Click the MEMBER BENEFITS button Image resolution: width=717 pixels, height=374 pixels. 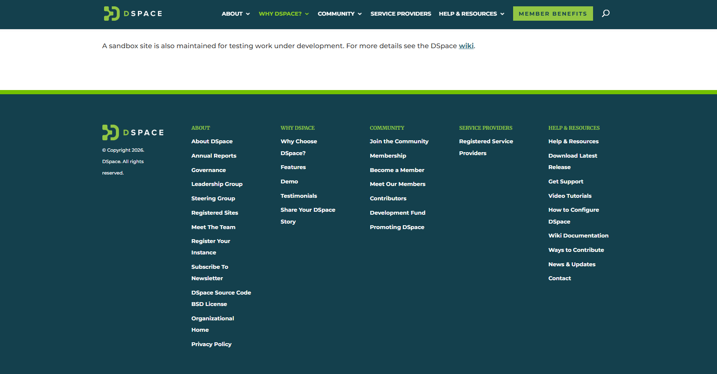coord(553,14)
